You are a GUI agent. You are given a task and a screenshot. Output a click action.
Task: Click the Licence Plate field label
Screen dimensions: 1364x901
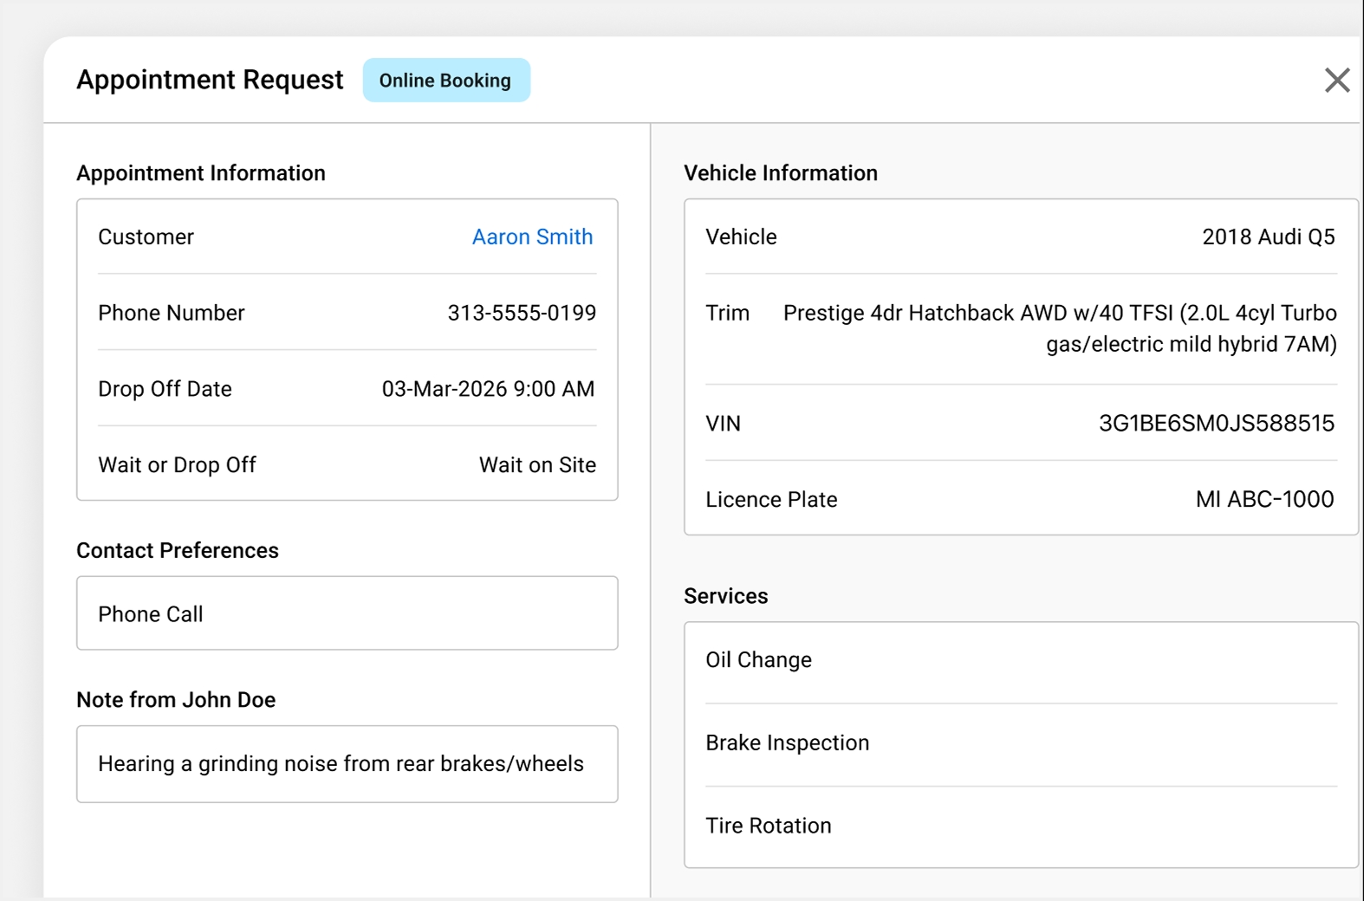[771, 500]
